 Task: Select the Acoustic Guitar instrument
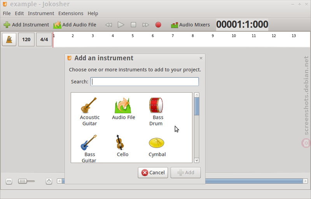[x=89, y=112]
